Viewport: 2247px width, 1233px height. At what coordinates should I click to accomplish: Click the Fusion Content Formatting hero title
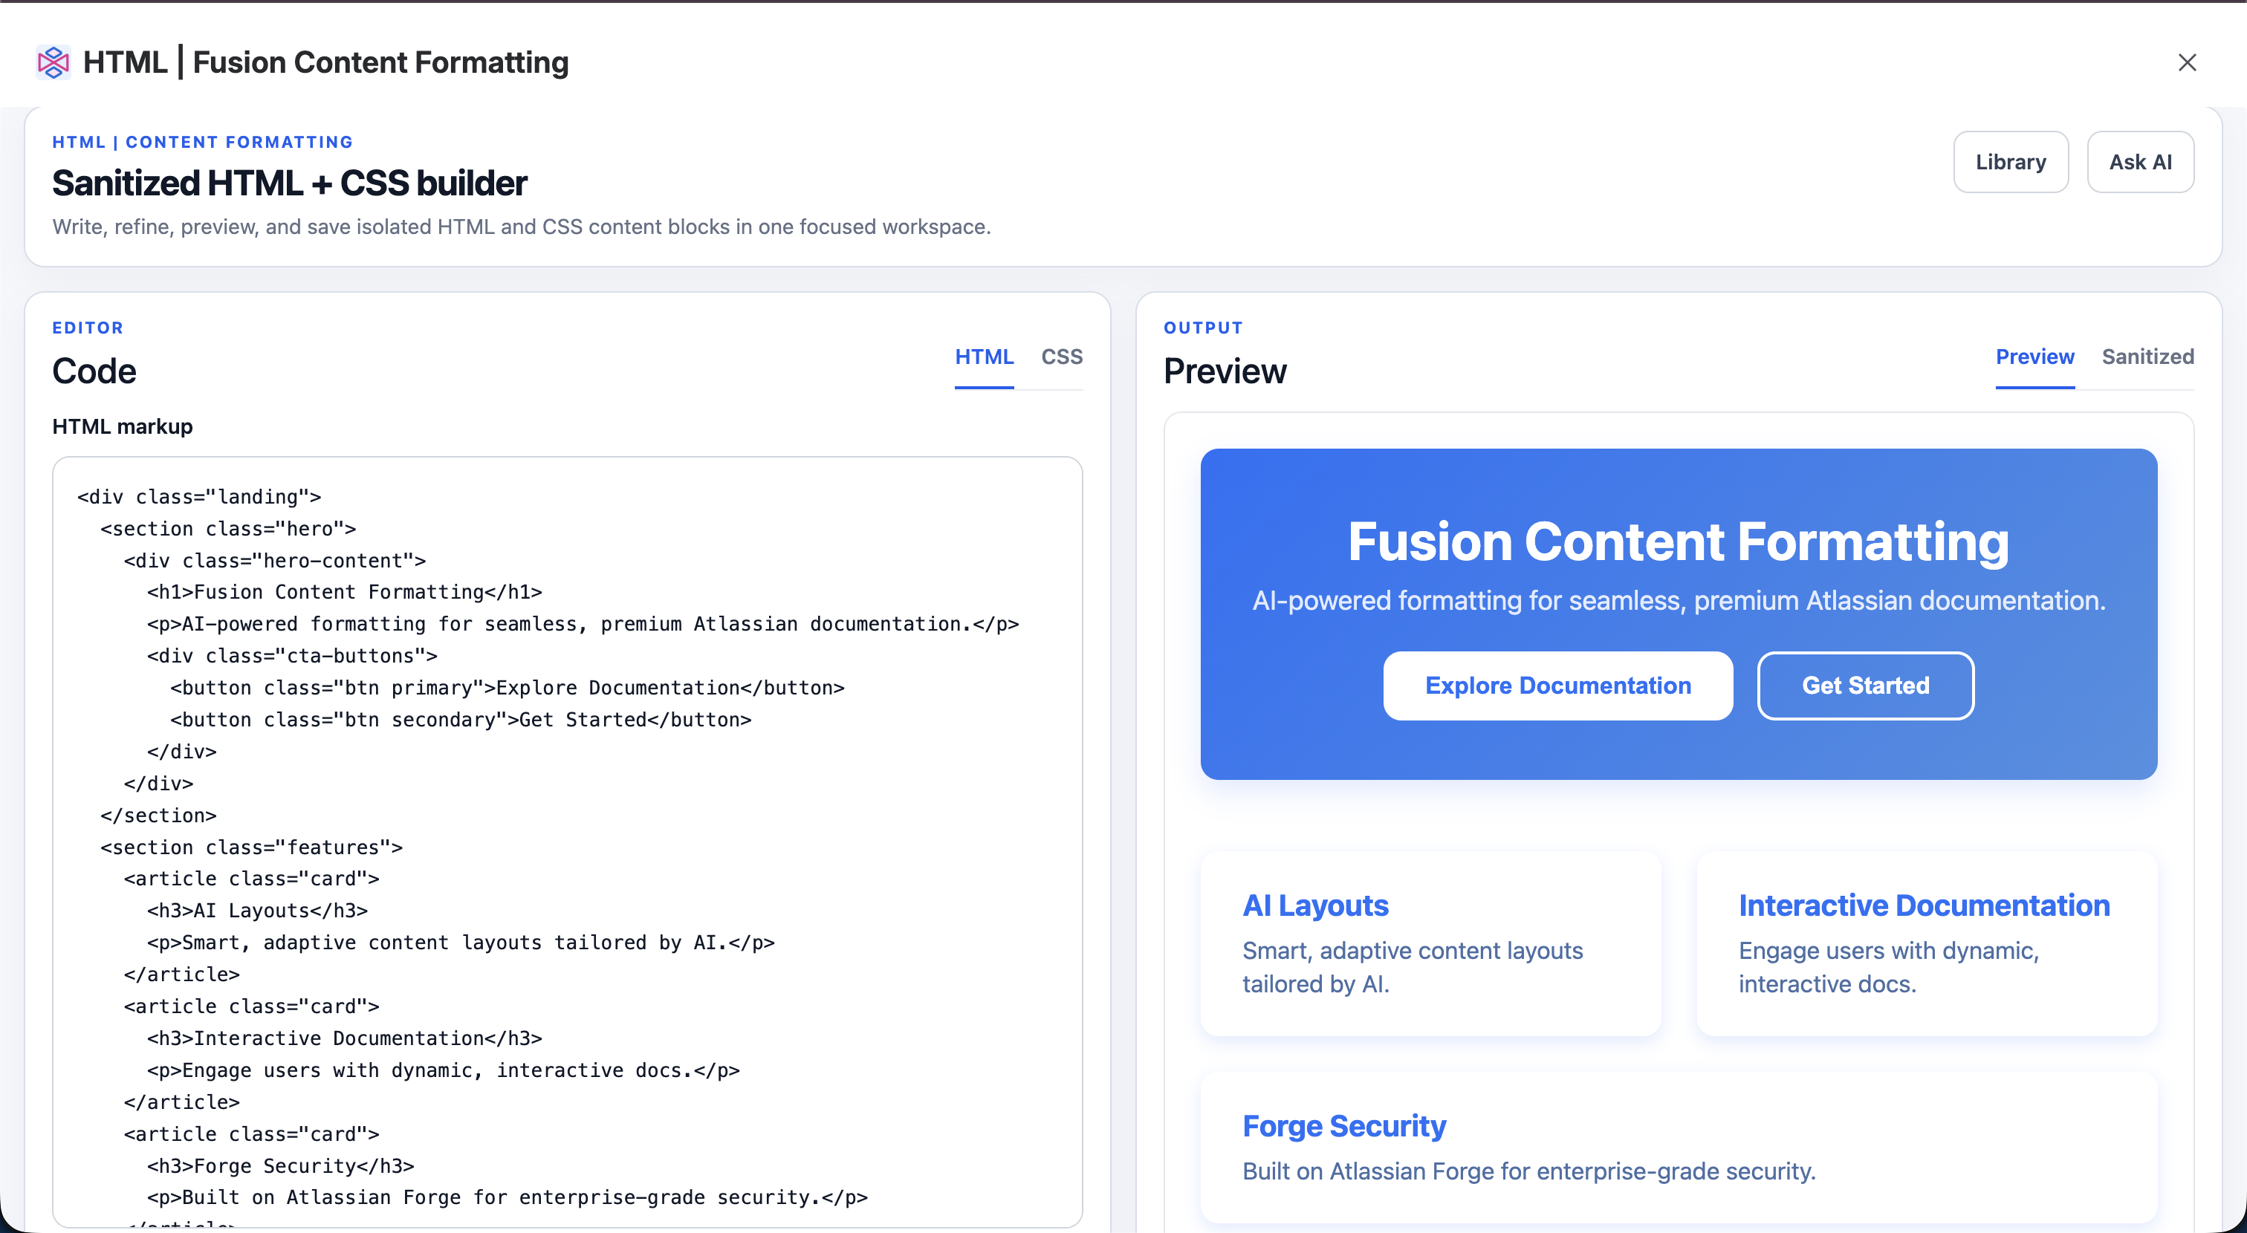[x=1679, y=542]
